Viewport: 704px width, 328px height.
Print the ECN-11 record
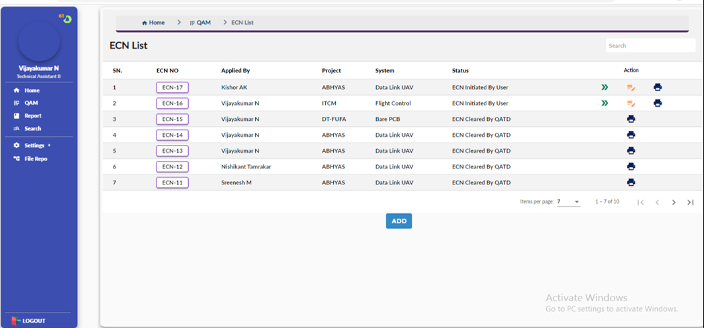tap(631, 182)
